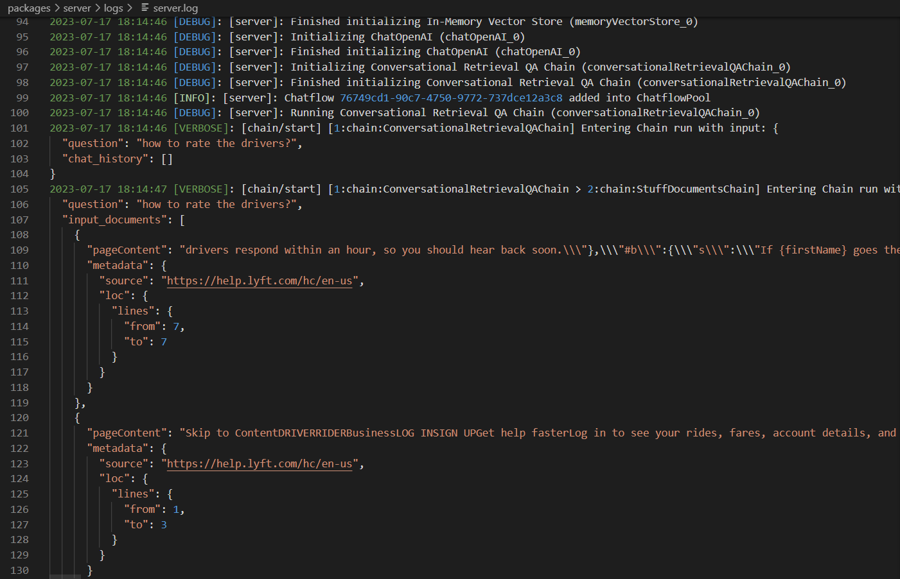This screenshot has width=900, height=579.
Task: Click the Chatflow ID on line 99
Action: (x=451, y=98)
